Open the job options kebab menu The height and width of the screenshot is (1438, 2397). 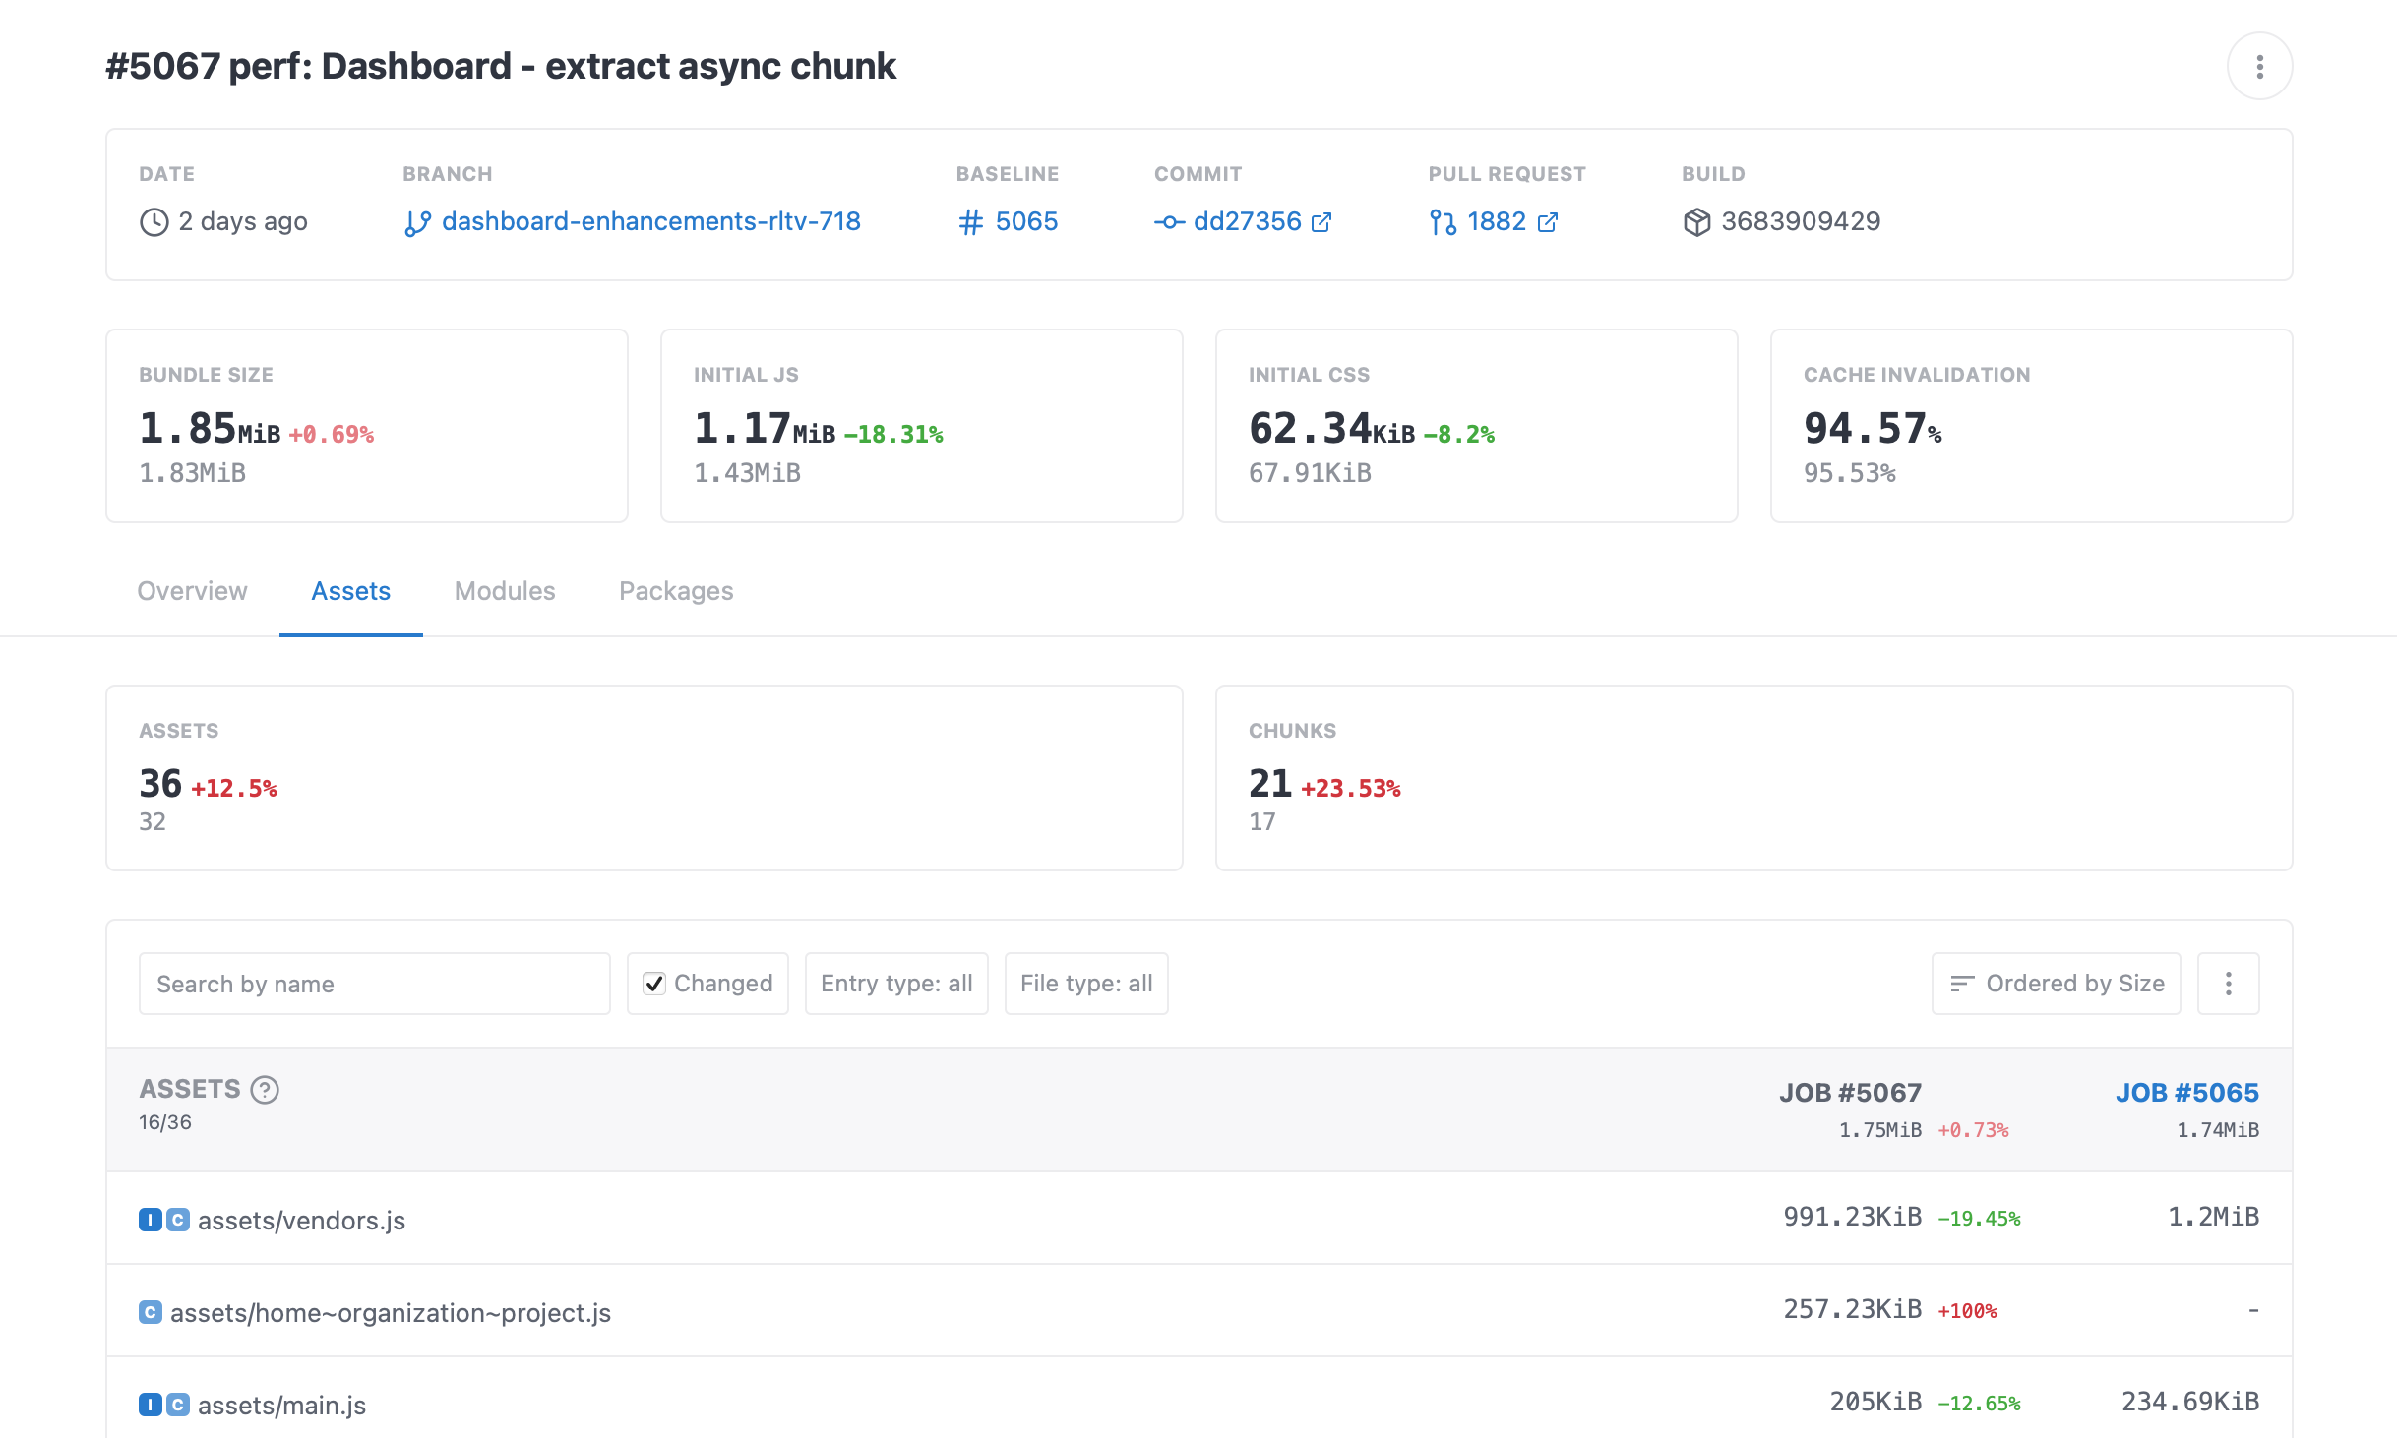pos(2259,67)
